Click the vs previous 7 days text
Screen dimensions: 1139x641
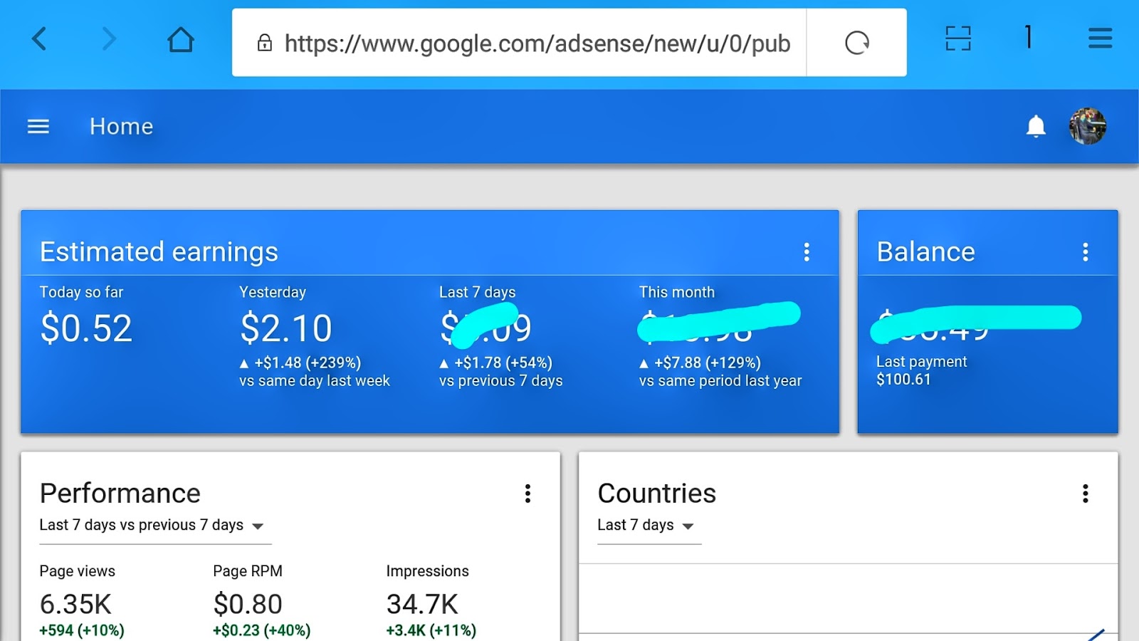pyautogui.click(x=501, y=381)
